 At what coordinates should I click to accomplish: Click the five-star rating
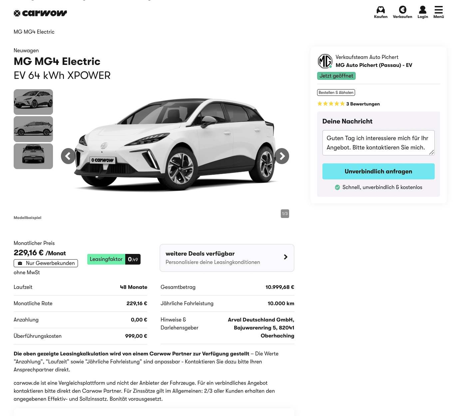click(x=331, y=104)
